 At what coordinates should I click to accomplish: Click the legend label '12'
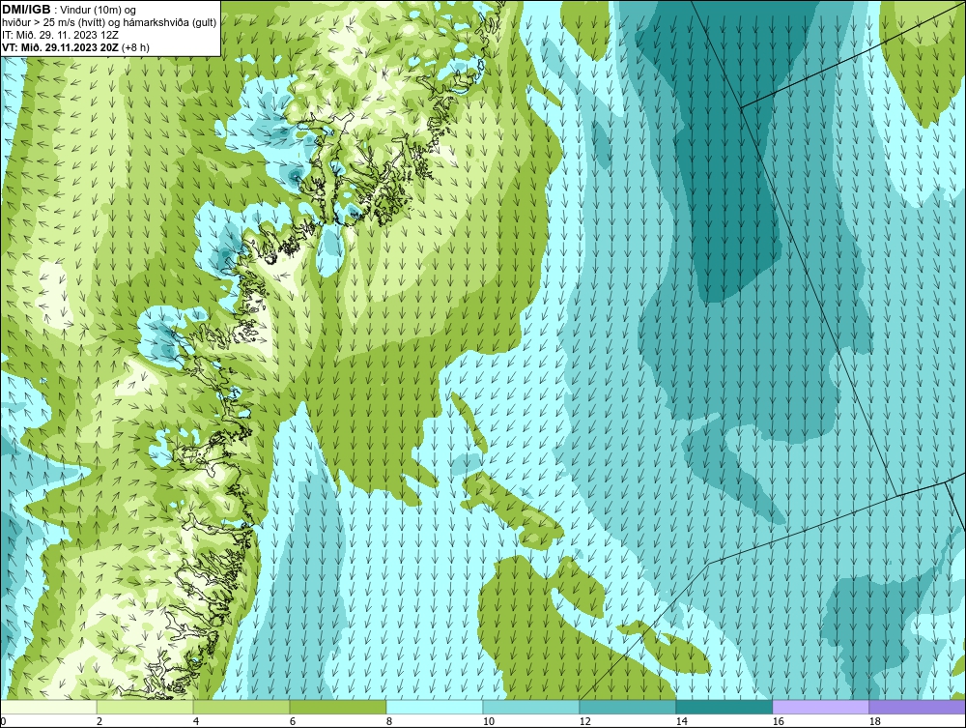tap(584, 721)
